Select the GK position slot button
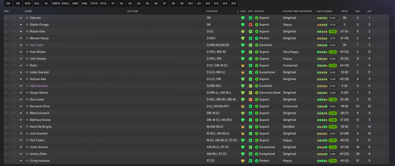Screen dimensions: 395x166 click(8, 3)
